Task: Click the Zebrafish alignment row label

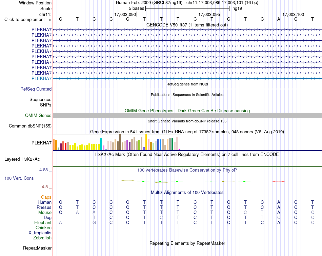Action: (42, 238)
